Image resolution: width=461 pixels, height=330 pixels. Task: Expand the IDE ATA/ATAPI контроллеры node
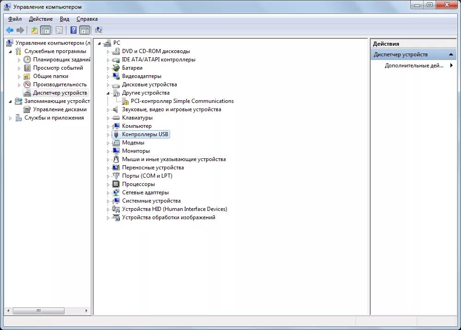pos(108,60)
